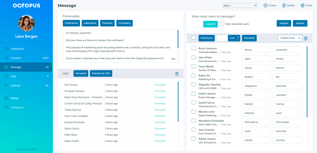Open the Billing gear in sidebar
This screenshot has width=317, height=153.
pos(6,98)
